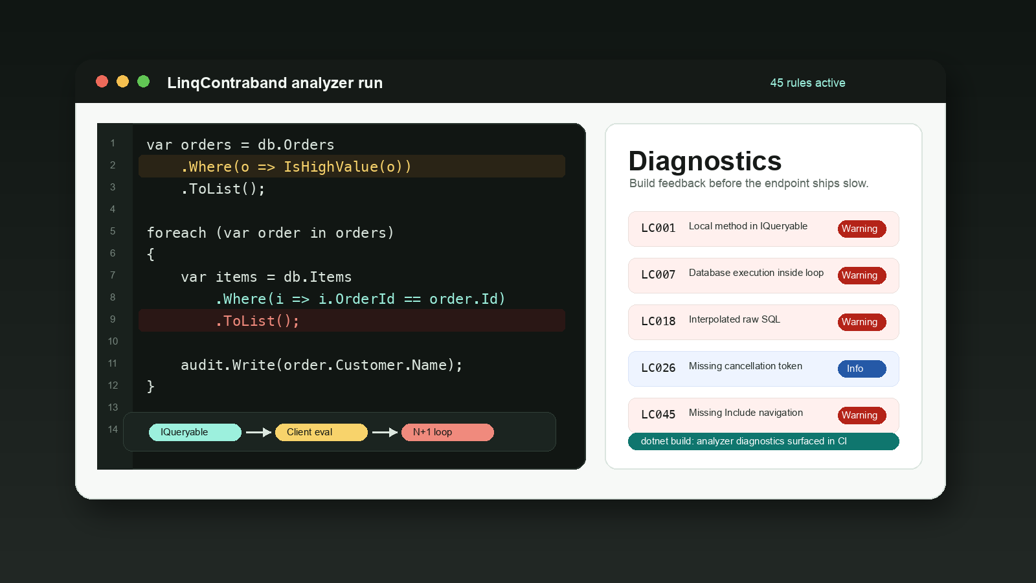Click the yellow minimize window dot
The image size is (1036, 583).
(x=122, y=81)
